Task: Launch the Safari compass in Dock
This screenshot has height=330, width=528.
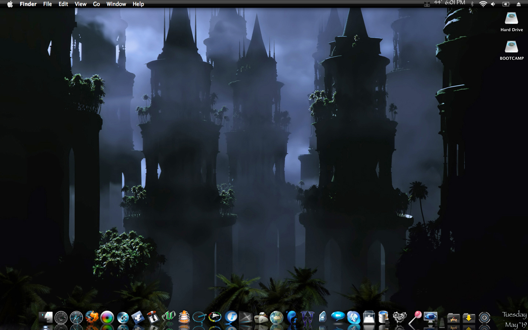Action: (x=76, y=318)
